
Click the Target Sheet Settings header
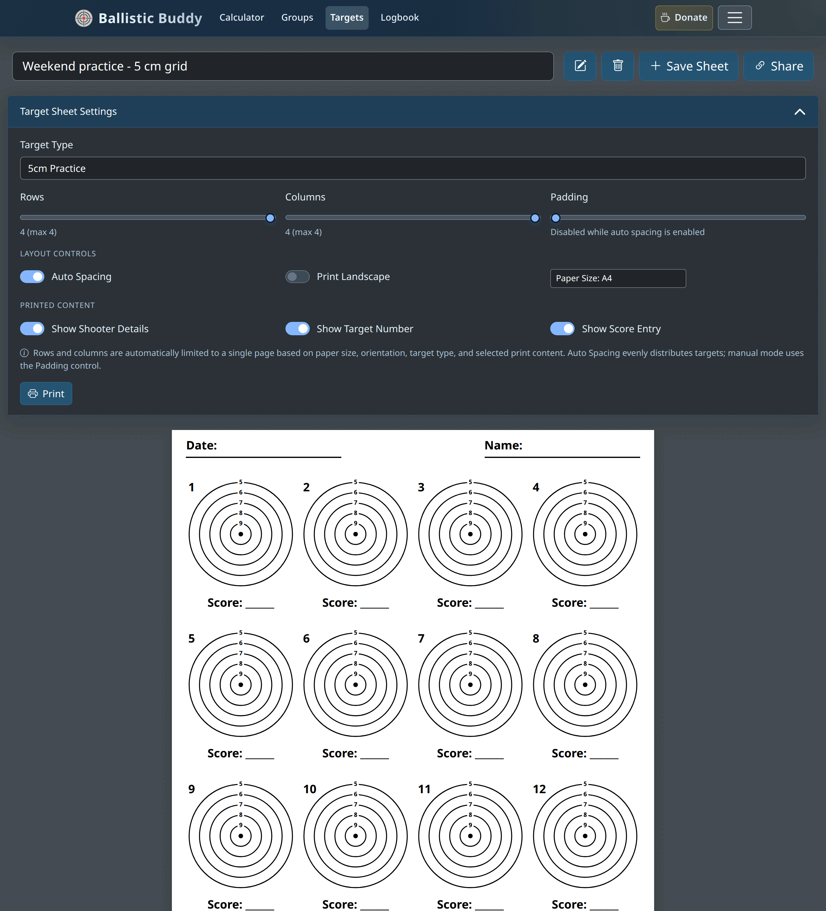(x=413, y=112)
